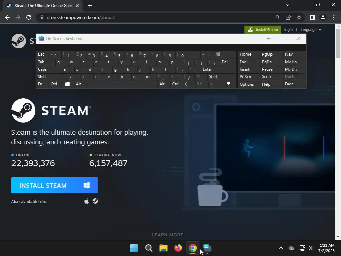Click the LEARN MORE link
The image size is (341, 256).
coord(168,235)
